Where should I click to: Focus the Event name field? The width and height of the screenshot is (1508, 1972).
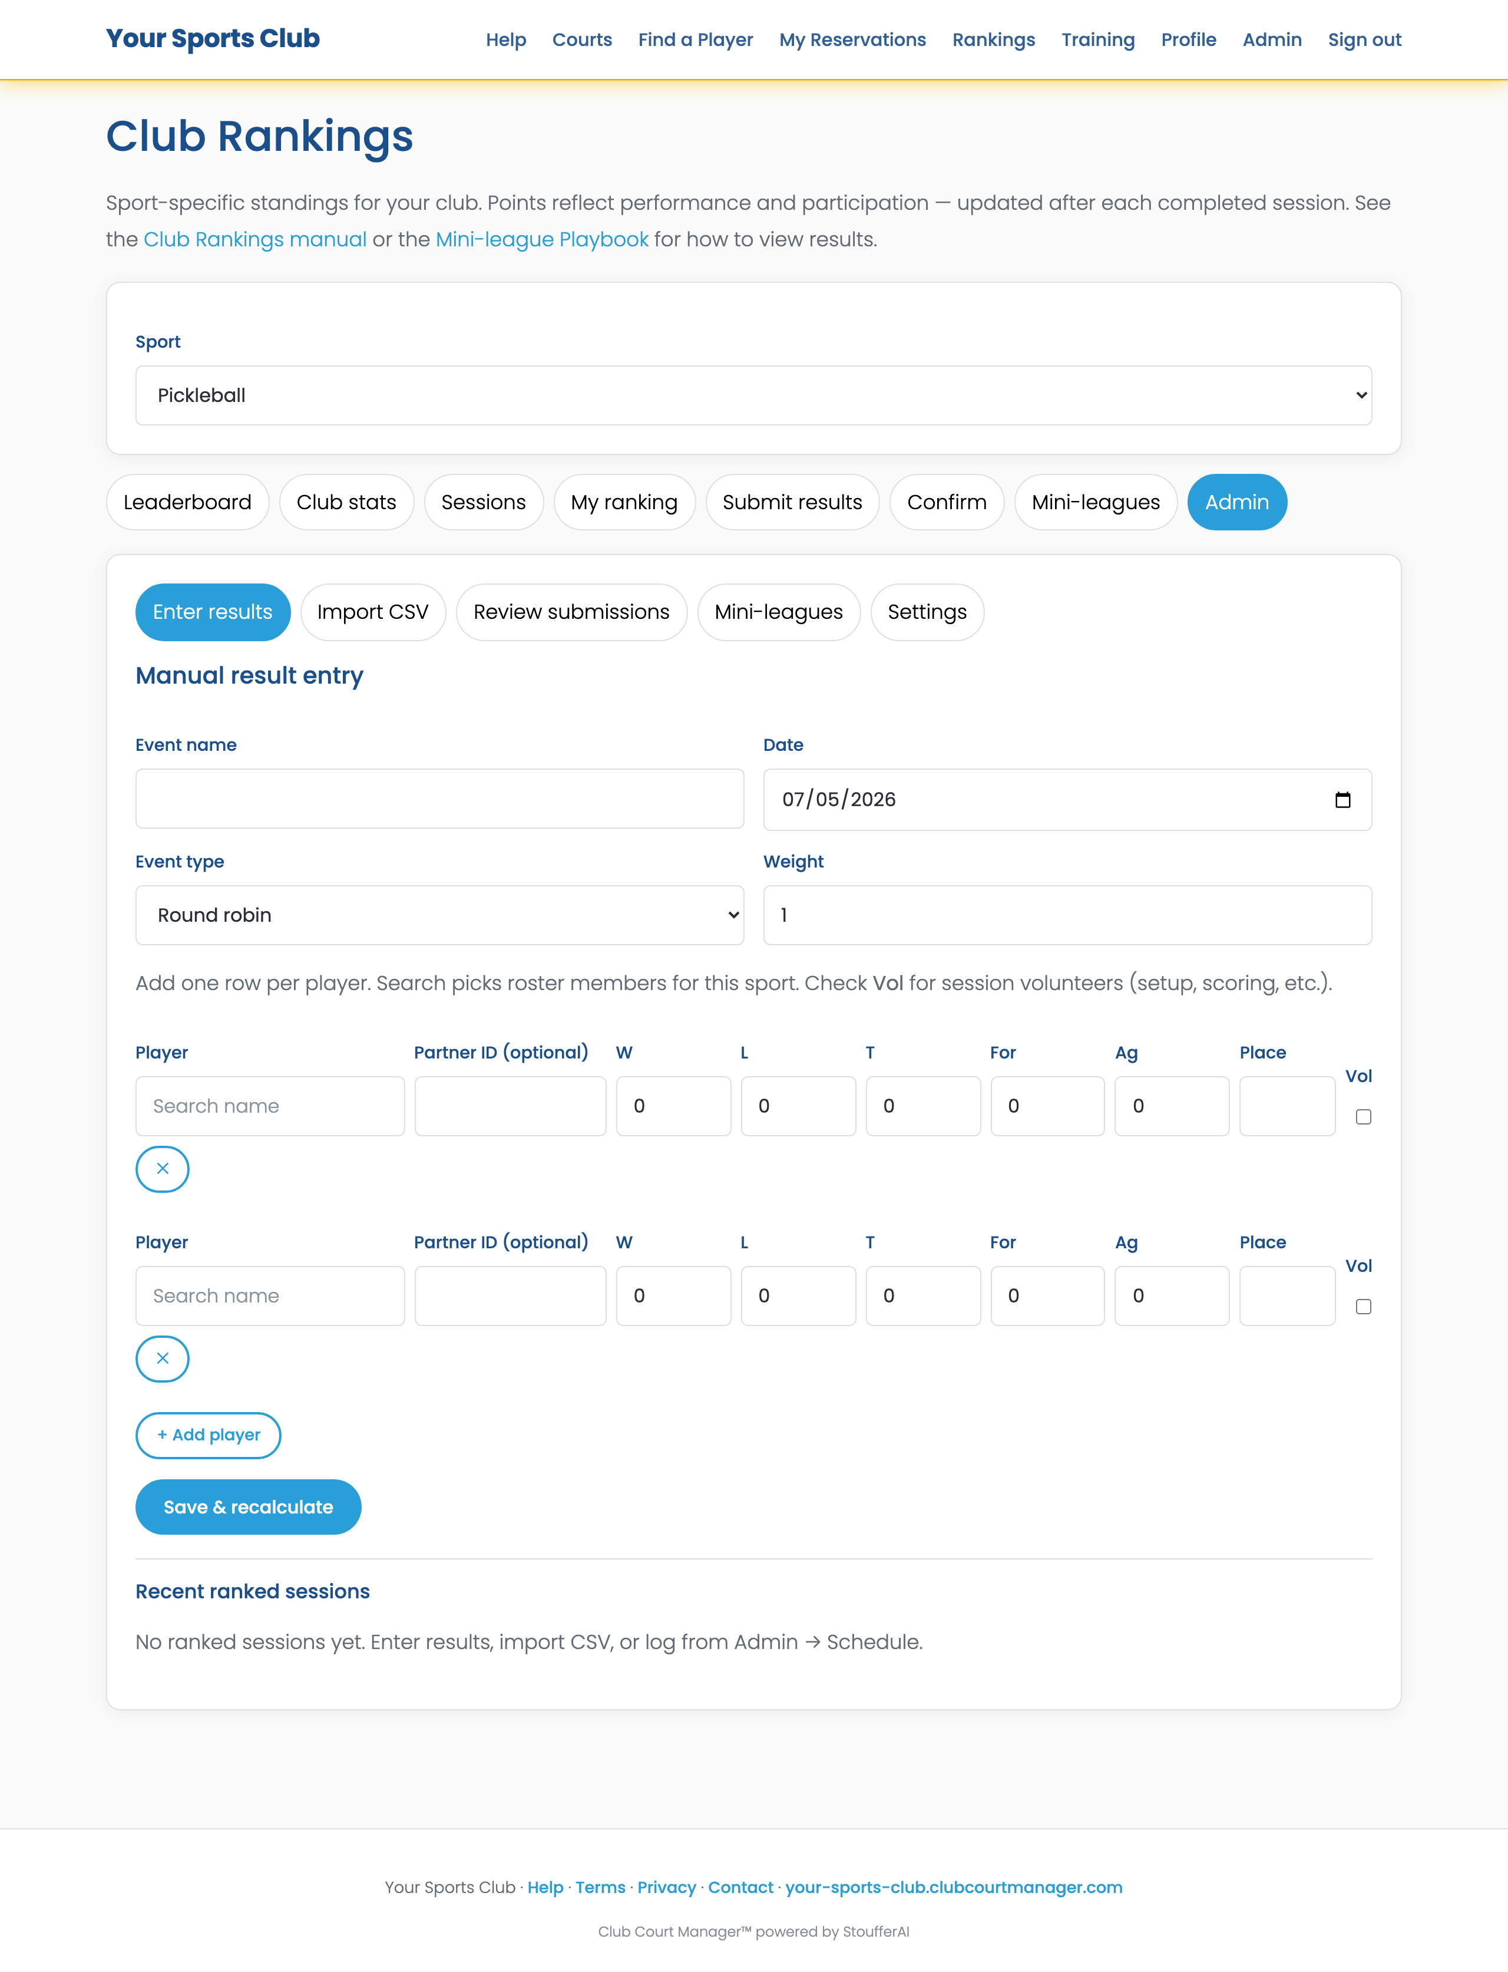tap(439, 799)
